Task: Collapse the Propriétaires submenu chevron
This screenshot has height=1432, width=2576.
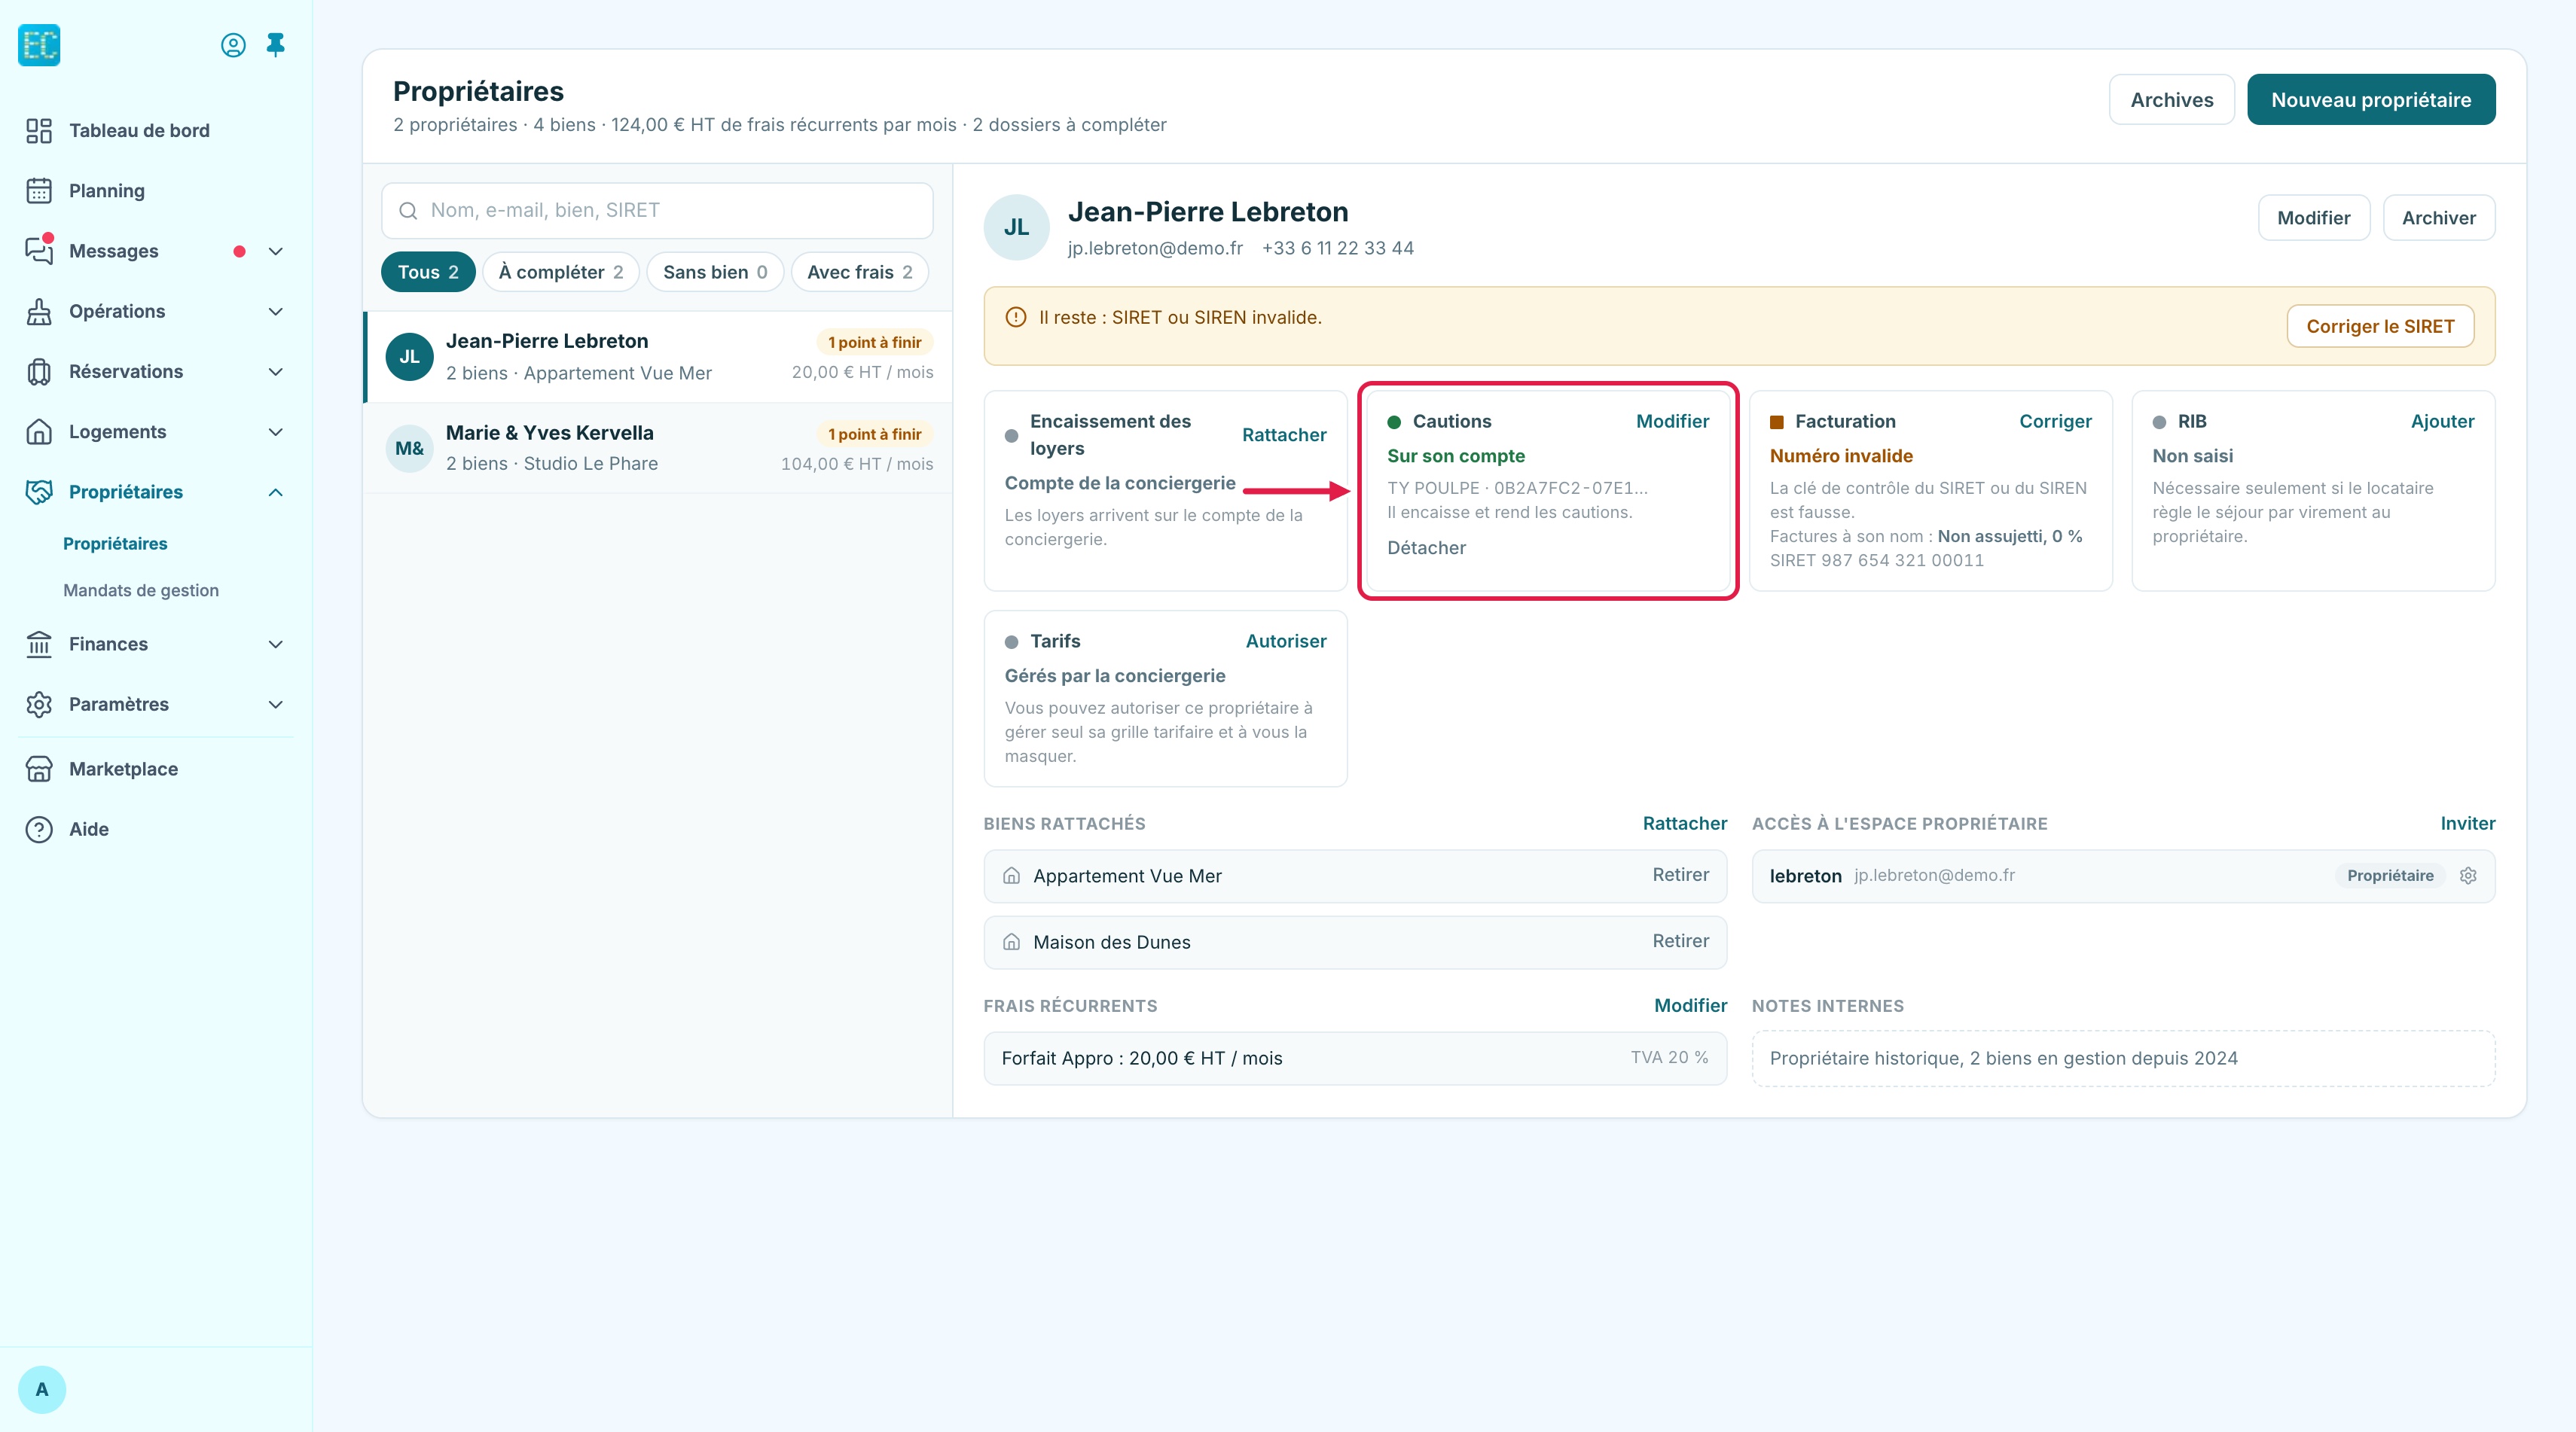Action: [276, 492]
